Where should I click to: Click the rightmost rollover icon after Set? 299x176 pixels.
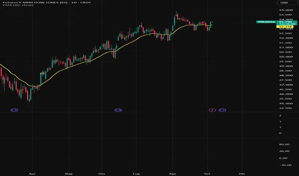222,110
